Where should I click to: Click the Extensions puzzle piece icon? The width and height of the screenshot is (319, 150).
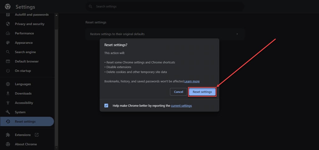point(8,135)
